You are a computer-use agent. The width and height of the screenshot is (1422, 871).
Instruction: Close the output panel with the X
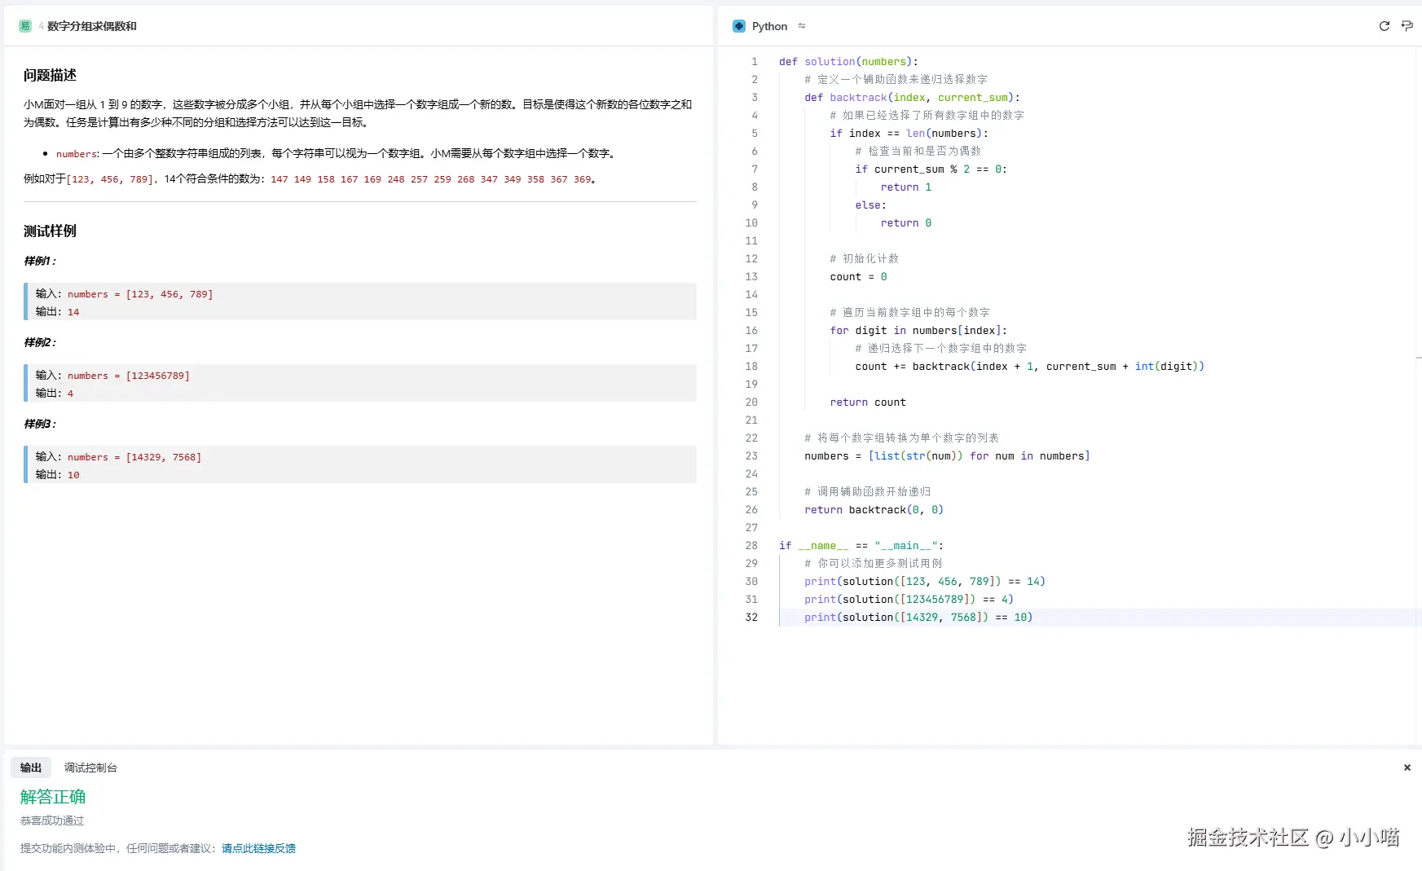[1407, 768]
